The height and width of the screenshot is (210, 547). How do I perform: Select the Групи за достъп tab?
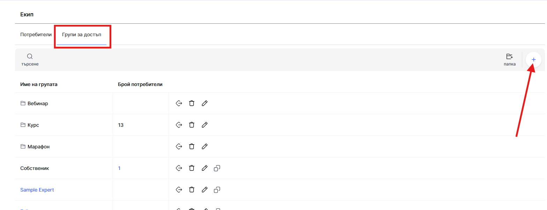coord(82,35)
